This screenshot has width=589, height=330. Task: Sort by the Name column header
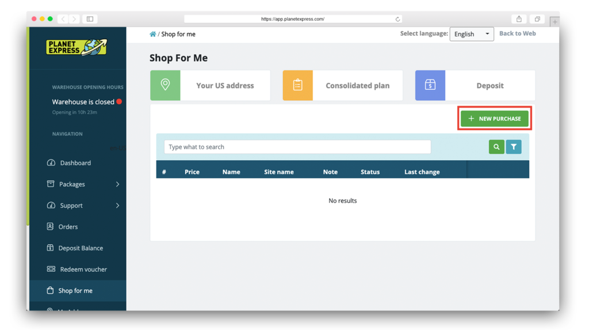(231, 172)
